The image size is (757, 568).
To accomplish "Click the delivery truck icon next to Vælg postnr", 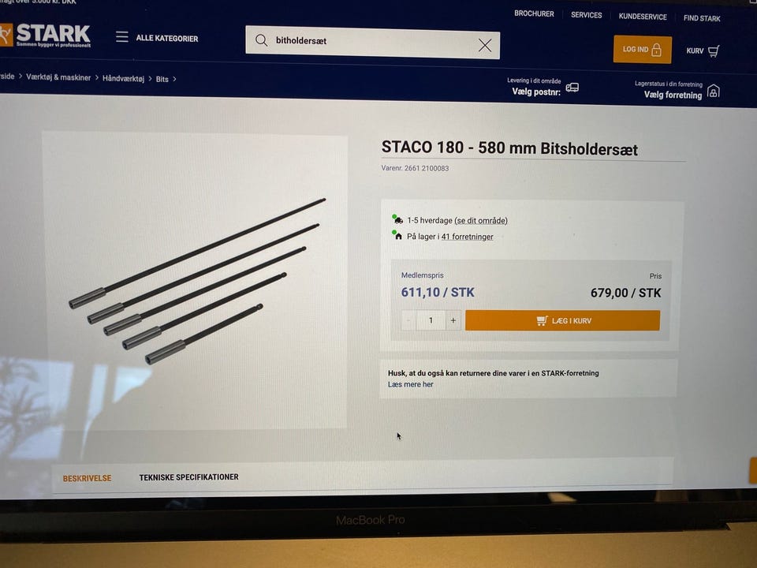I will pos(572,88).
